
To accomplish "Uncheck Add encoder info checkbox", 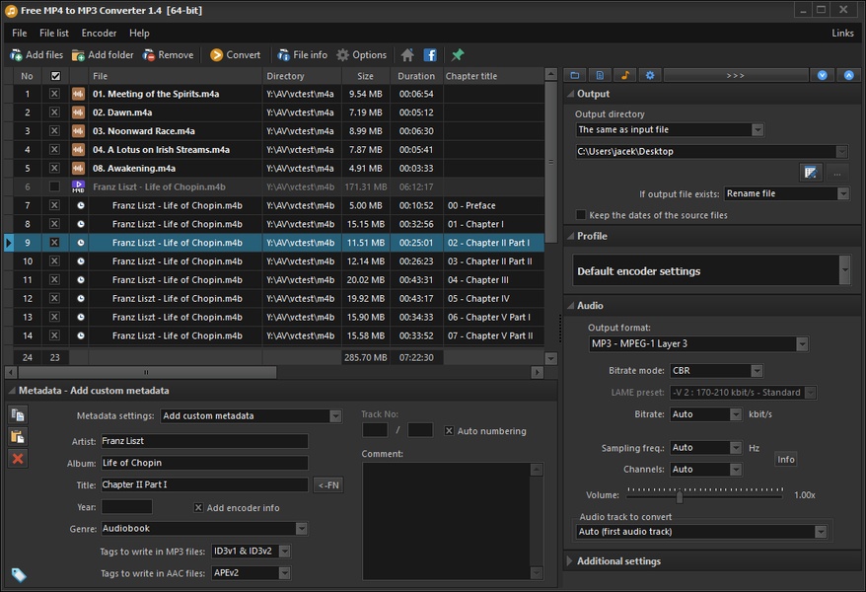I will [x=198, y=508].
